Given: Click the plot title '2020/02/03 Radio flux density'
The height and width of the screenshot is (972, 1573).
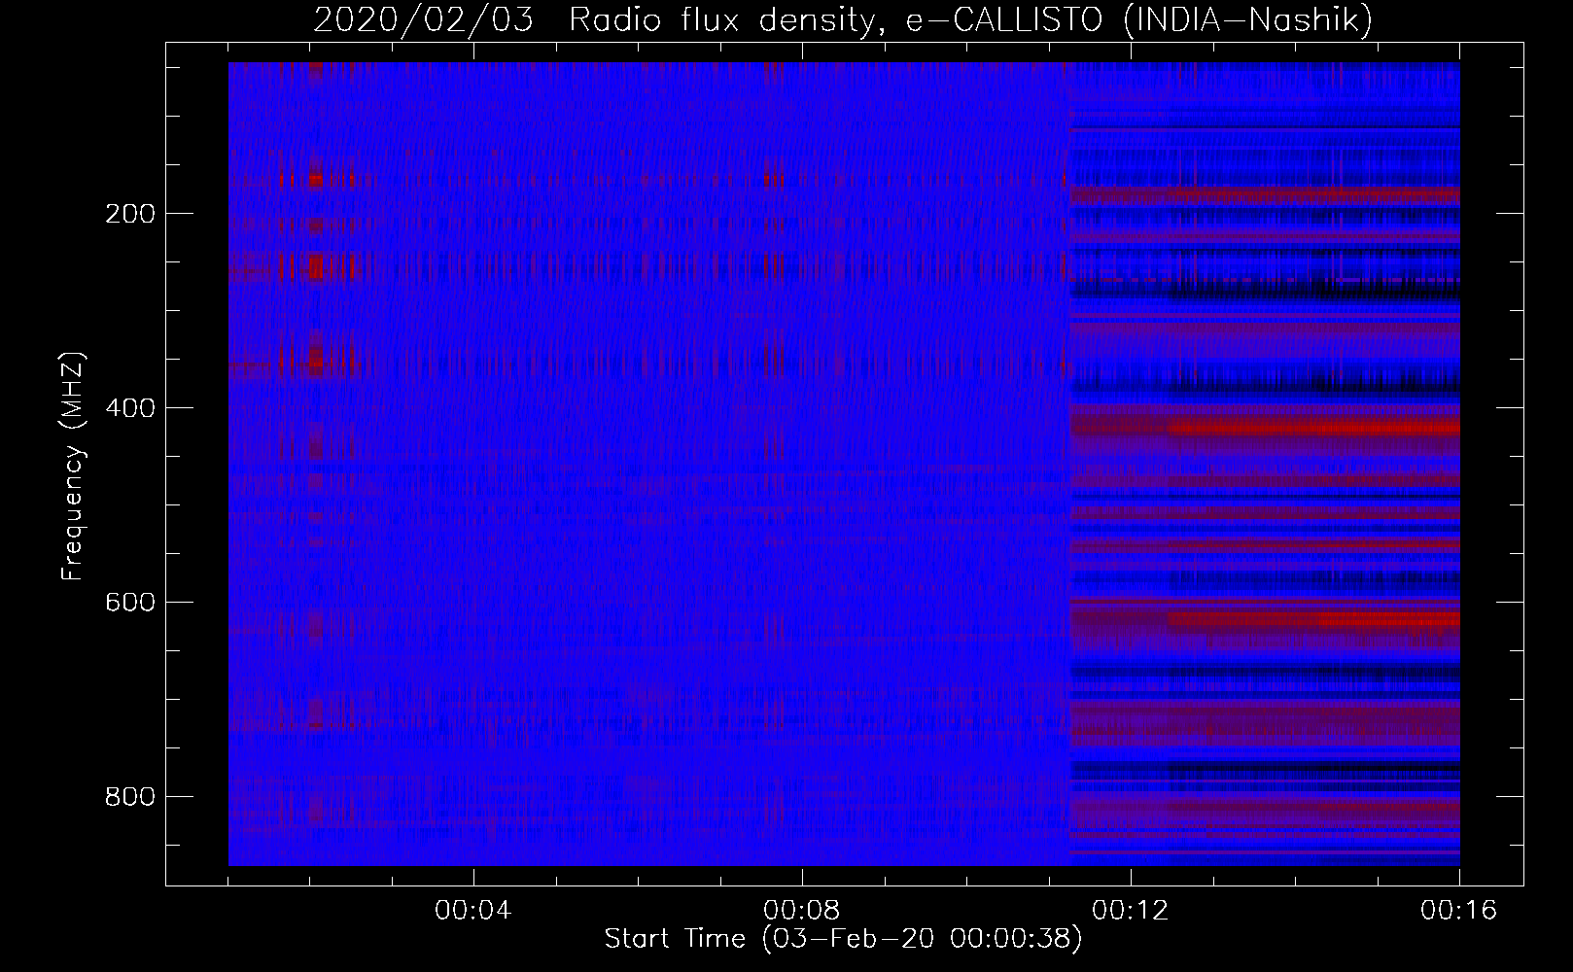Looking at the screenshot, I should tap(842, 19).
